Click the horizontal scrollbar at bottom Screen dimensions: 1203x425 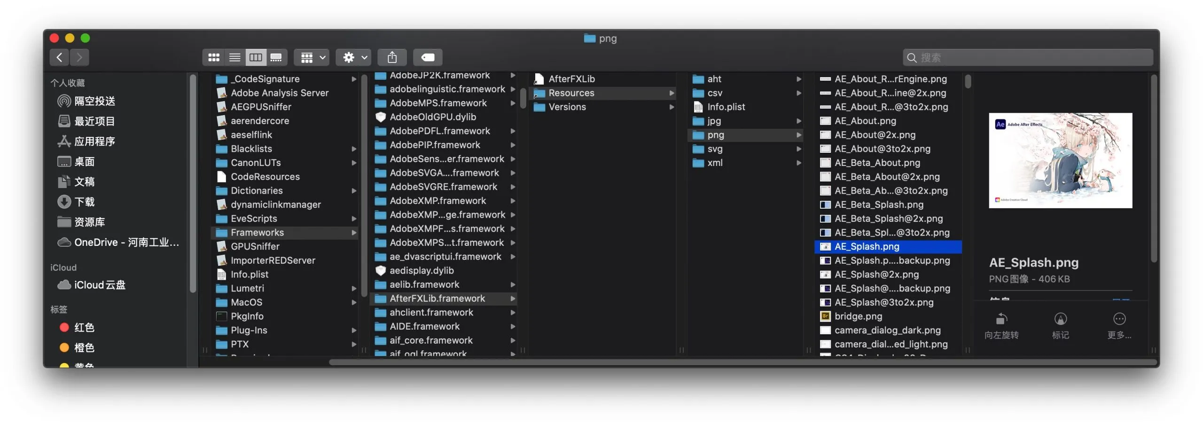(742, 362)
